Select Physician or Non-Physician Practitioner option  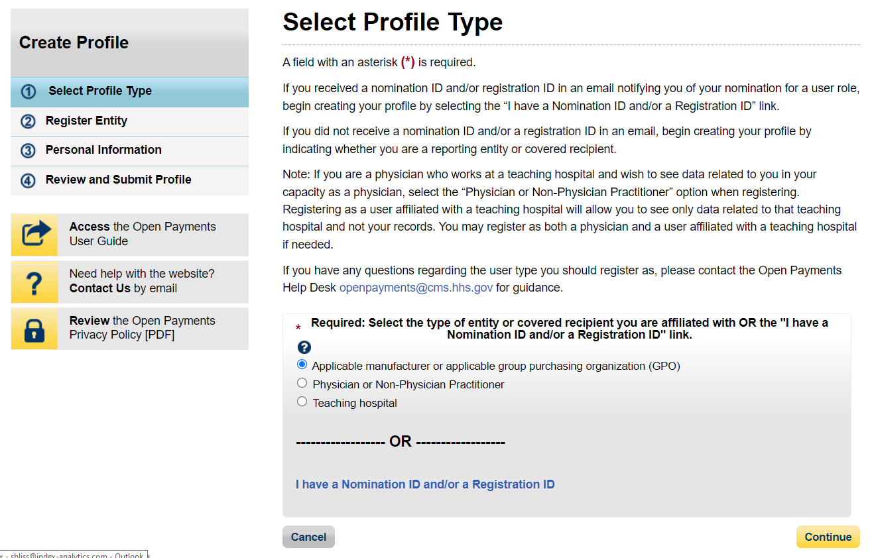302,383
